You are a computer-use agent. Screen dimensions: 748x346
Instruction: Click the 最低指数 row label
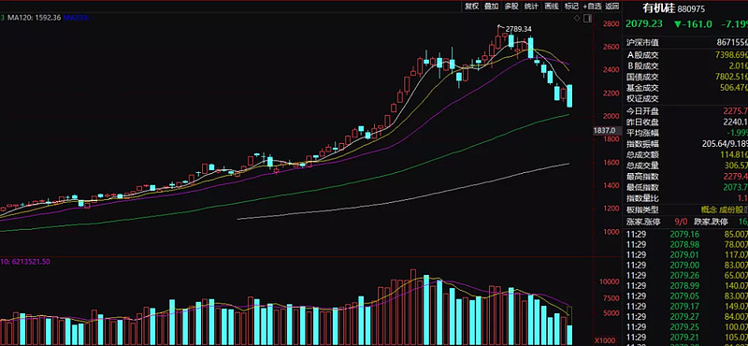click(x=642, y=188)
